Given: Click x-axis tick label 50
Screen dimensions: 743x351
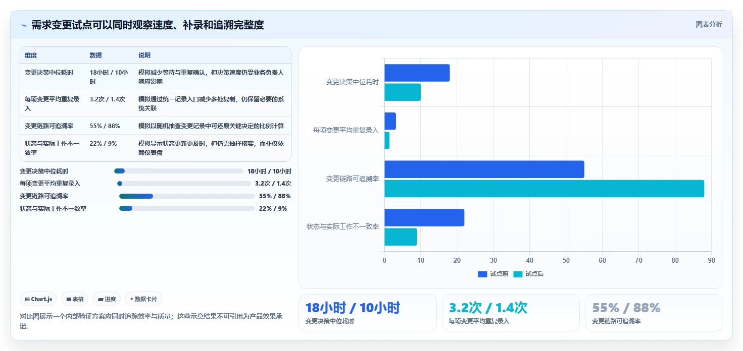Looking at the screenshot, I should pos(566,260).
